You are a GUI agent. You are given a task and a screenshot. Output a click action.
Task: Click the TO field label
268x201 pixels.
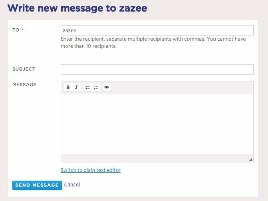pyautogui.click(x=16, y=30)
